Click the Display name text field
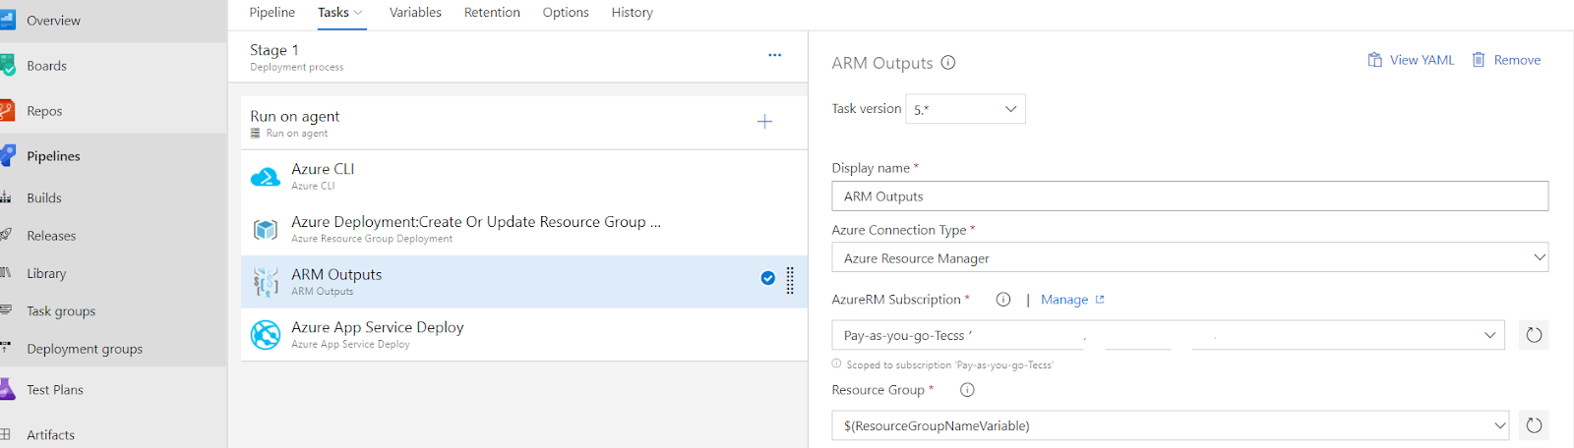 pyautogui.click(x=1189, y=196)
